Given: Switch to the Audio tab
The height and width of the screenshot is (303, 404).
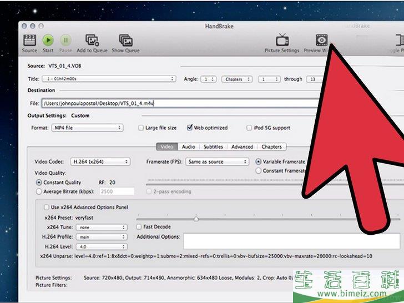Looking at the screenshot, I should [189, 147].
